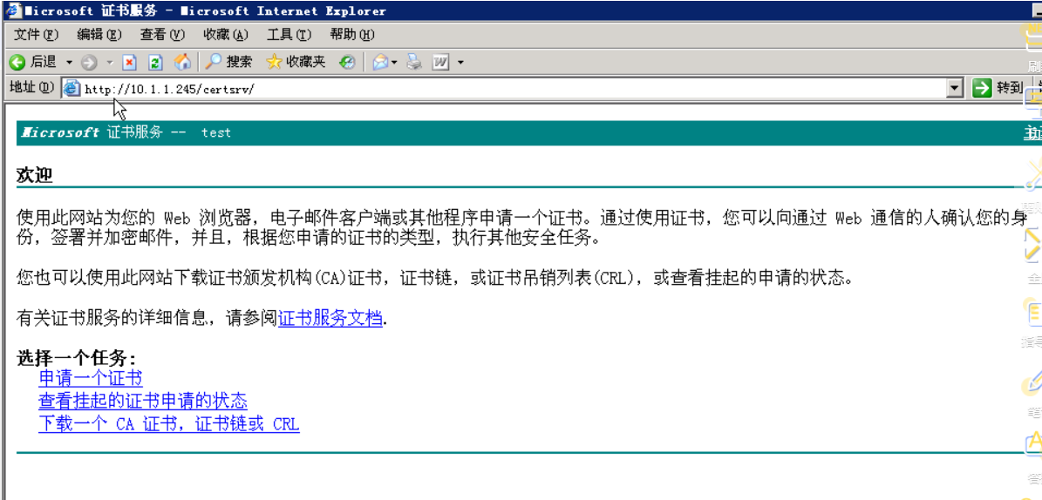This screenshot has height=500, width=1042.
Task: Open the 帮助(H) menu
Action: coord(352,35)
